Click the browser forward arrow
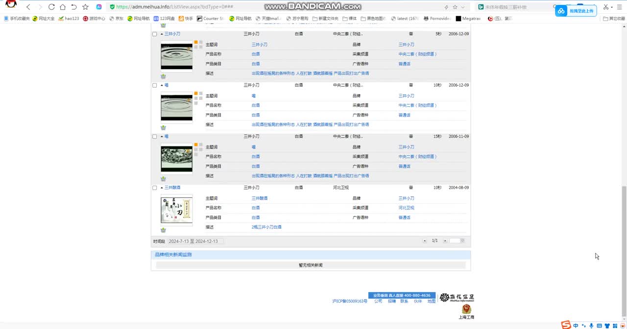The image size is (627, 329). [x=40, y=7]
